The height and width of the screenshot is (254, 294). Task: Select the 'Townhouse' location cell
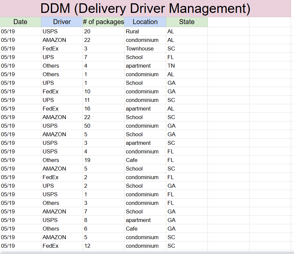(145, 48)
